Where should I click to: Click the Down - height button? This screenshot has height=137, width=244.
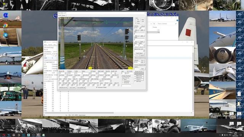tap(142, 41)
